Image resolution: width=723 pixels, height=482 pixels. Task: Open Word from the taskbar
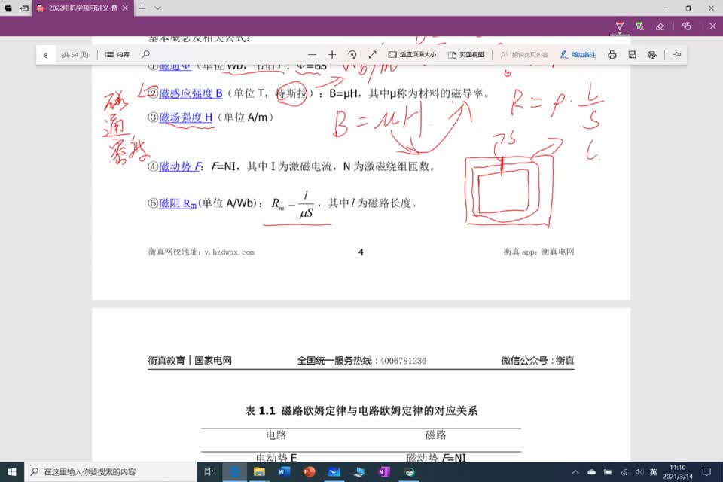[284, 472]
